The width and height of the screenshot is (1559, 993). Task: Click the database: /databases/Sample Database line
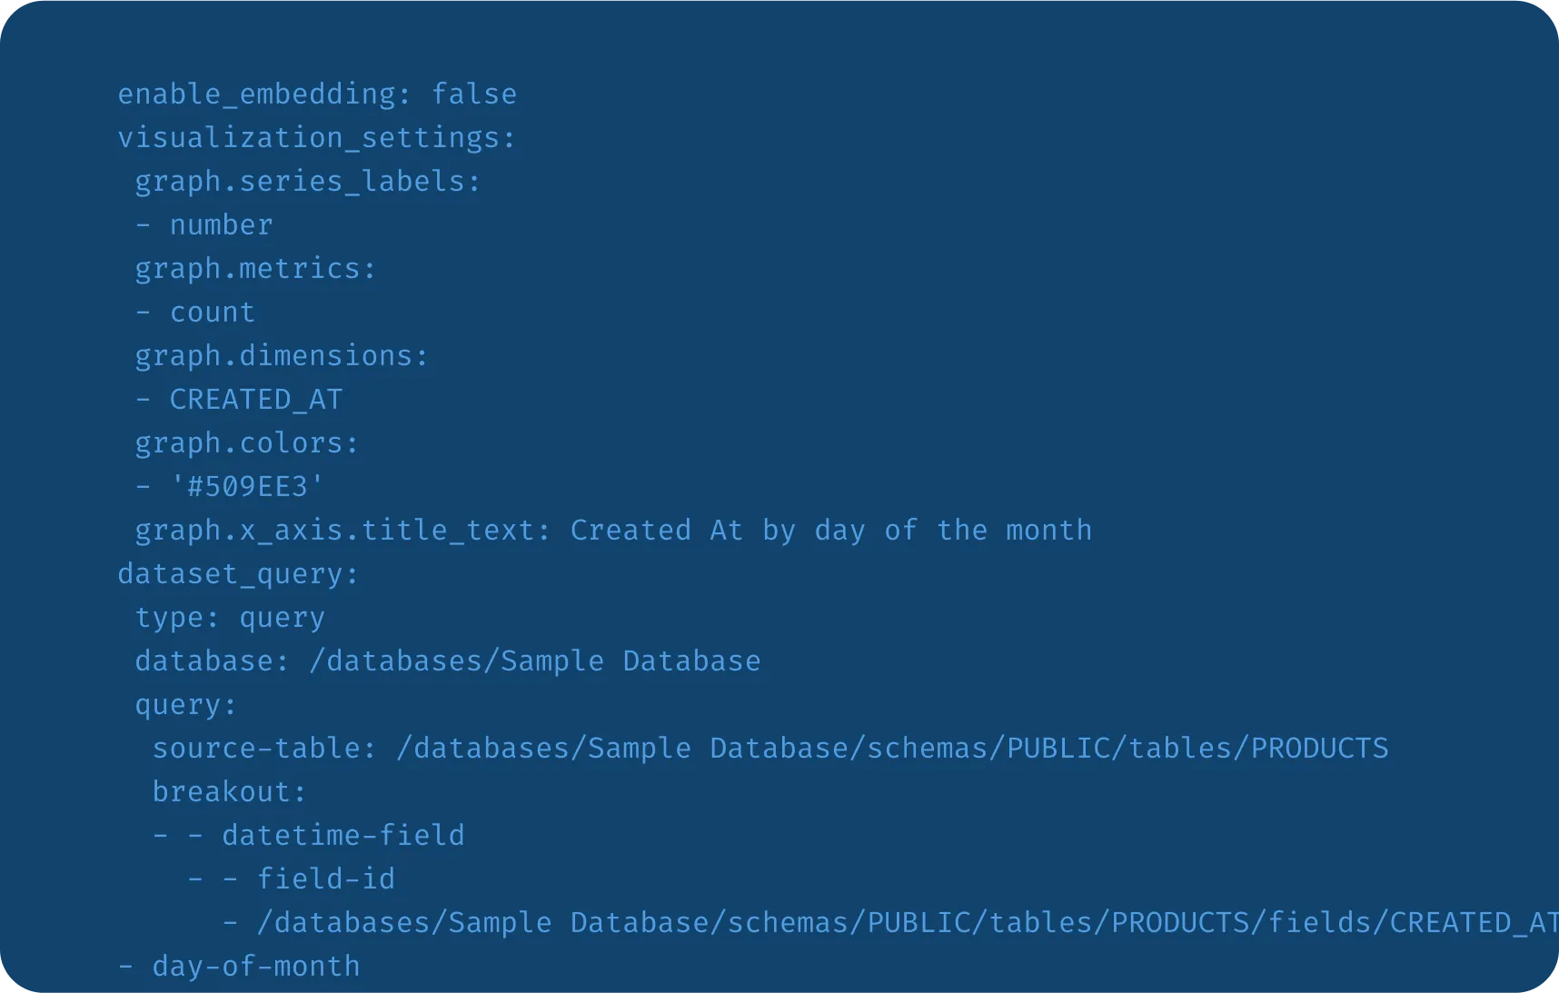click(x=448, y=661)
